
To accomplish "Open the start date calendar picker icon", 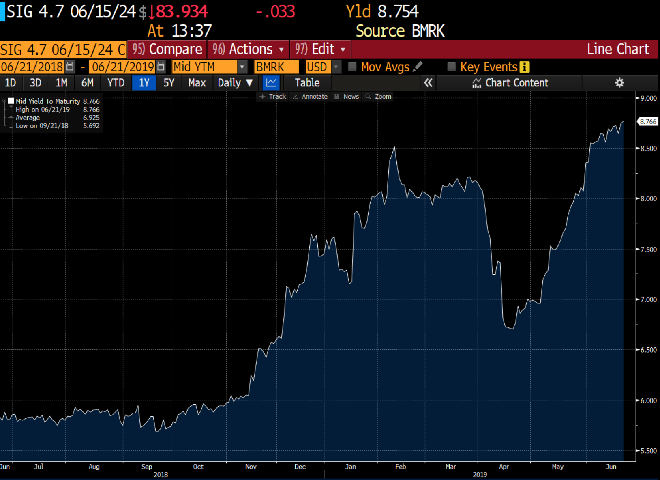I will point(70,67).
